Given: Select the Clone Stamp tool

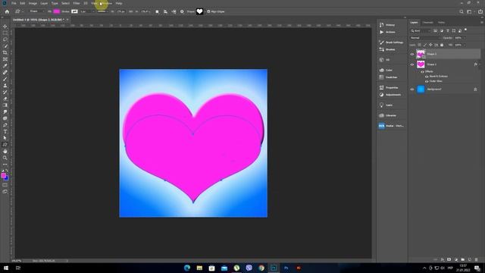Looking at the screenshot, I should 5,86.
